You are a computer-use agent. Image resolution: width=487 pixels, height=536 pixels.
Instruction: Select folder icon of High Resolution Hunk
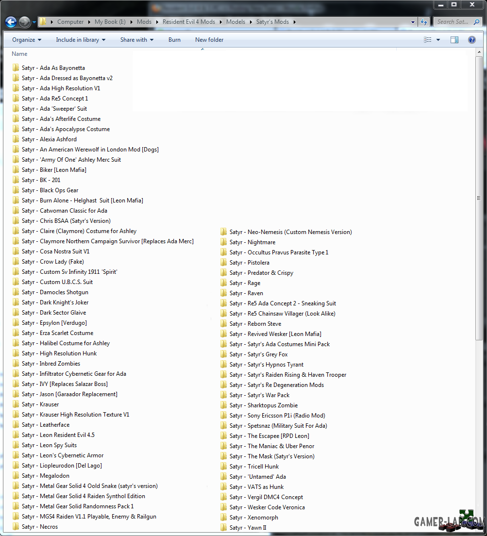(x=16, y=353)
